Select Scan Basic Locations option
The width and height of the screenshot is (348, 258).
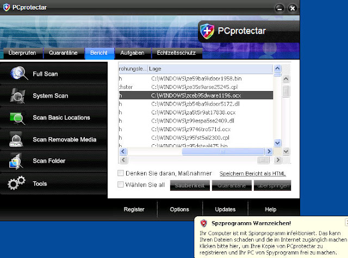pyautogui.click(x=54, y=118)
